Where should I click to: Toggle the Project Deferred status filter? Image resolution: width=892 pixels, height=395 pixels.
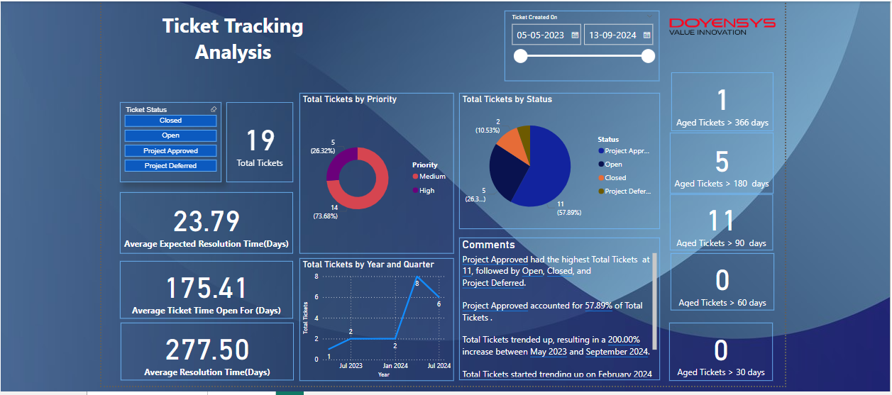point(170,166)
